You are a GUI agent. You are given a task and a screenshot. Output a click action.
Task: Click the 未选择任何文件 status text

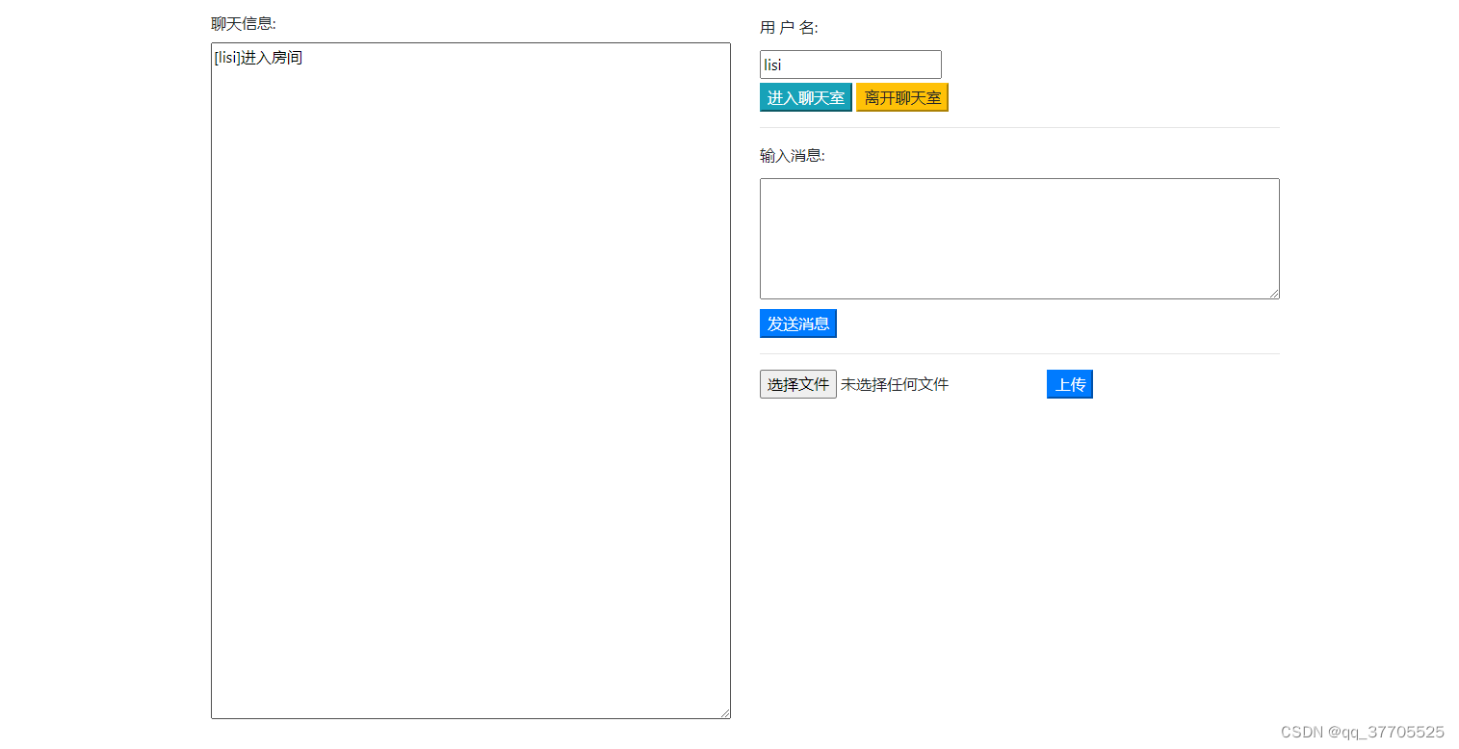pos(895,384)
